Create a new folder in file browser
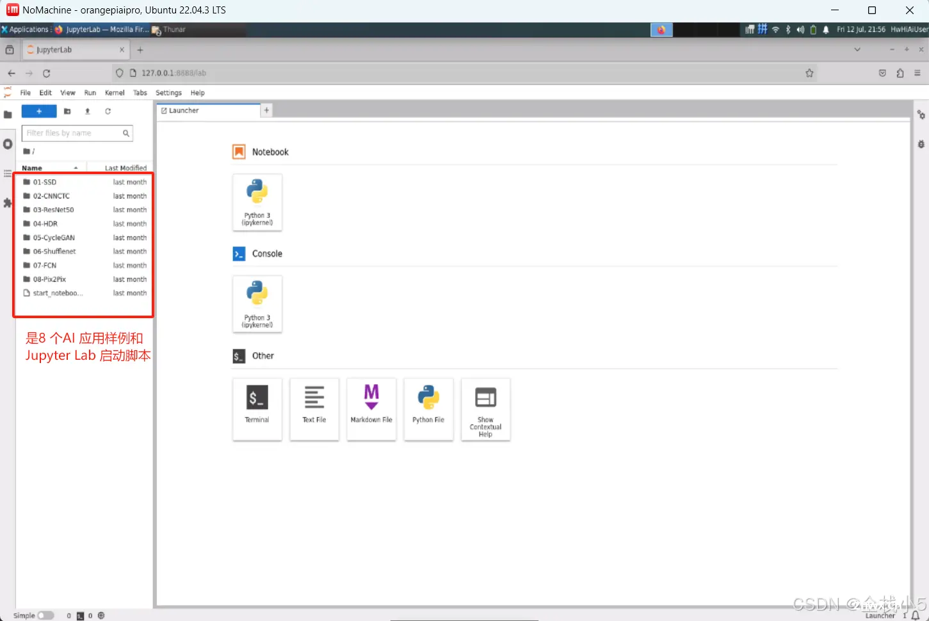The width and height of the screenshot is (929, 621). tap(67, 111)
